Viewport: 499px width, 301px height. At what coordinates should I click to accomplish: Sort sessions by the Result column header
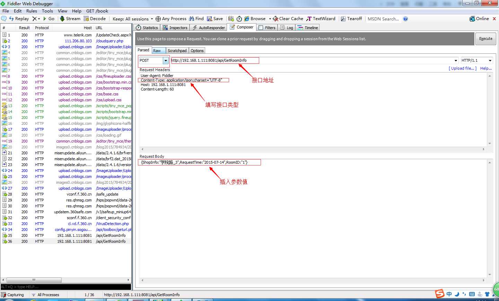pyautogui.click(x=24, y=28)
